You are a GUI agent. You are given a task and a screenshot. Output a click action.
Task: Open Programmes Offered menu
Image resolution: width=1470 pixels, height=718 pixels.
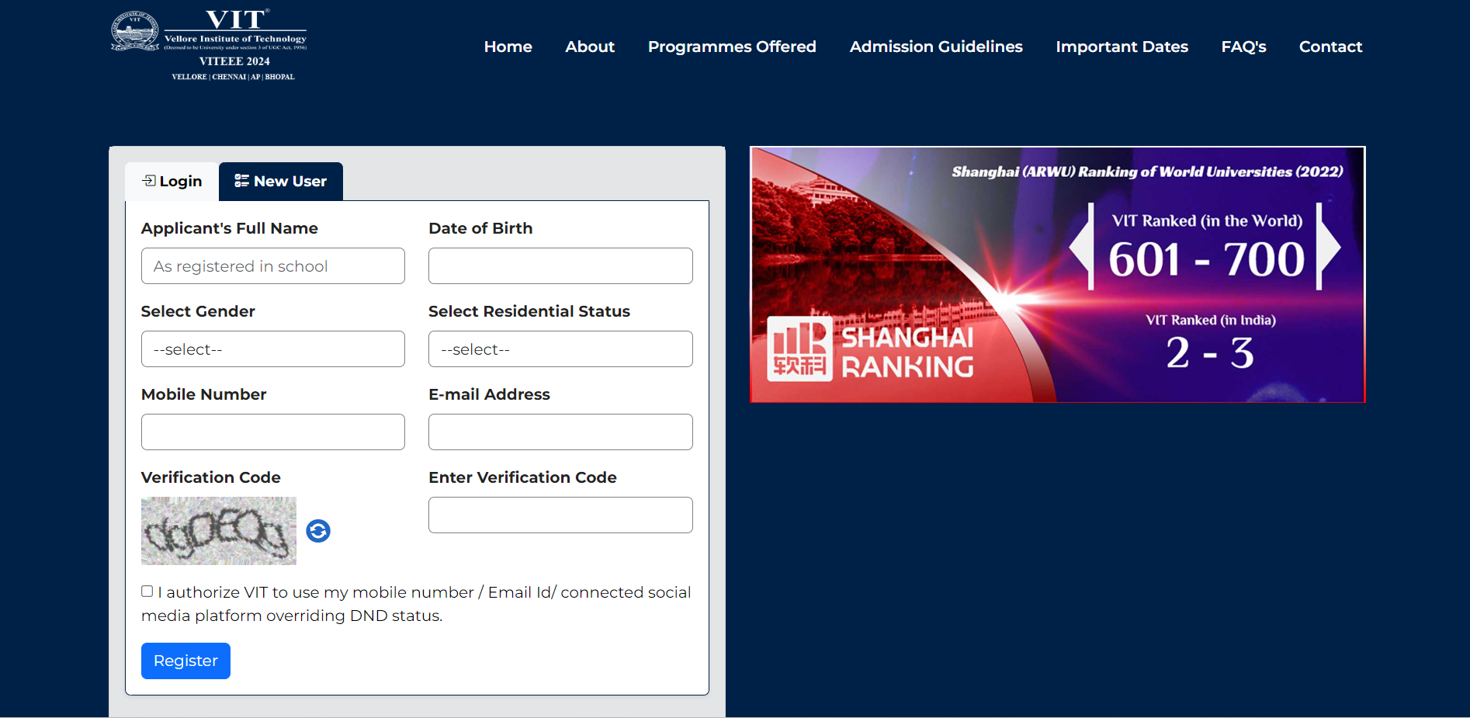click(x=732, y=47)
